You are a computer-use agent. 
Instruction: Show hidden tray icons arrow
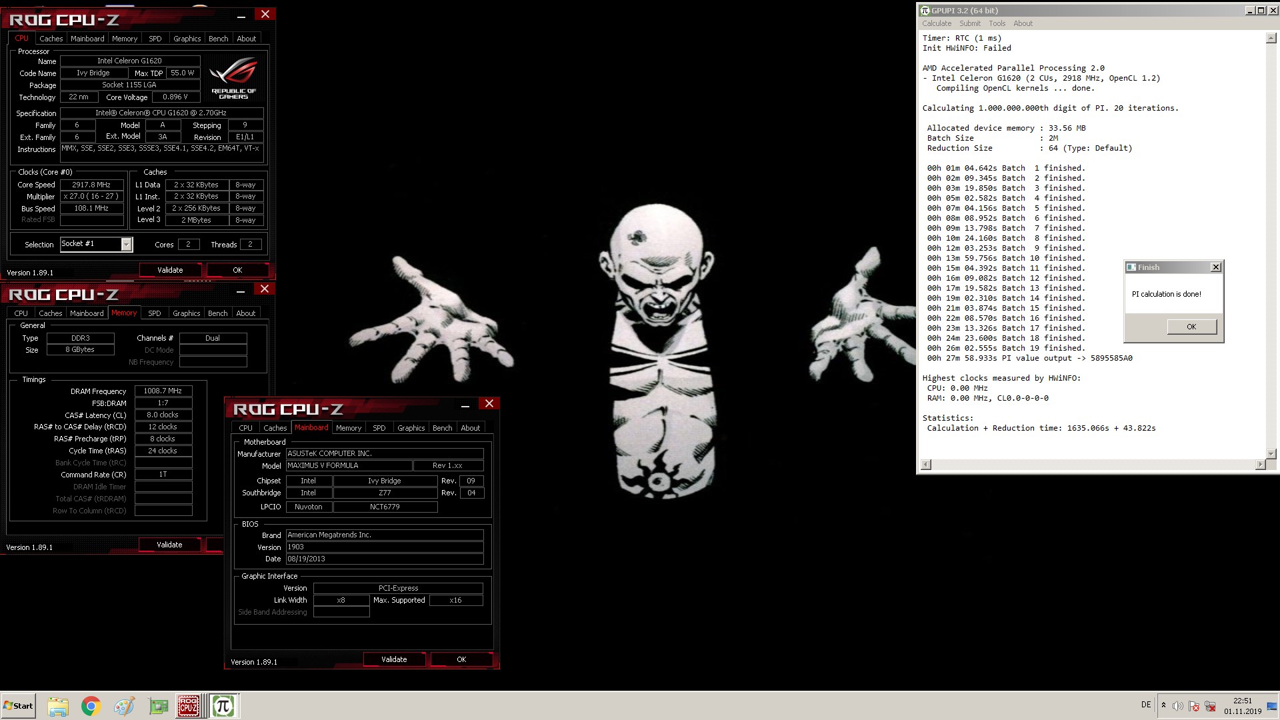point(1163,705)
